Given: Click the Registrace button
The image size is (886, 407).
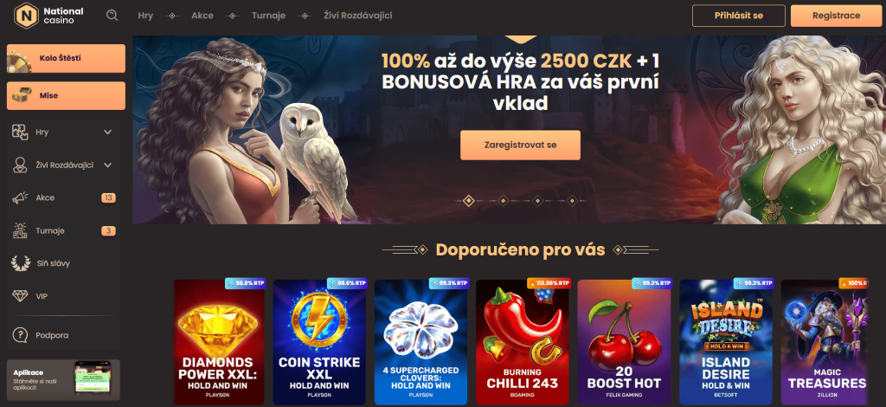Looking at the screenshot, I should [x=837, y=16].
